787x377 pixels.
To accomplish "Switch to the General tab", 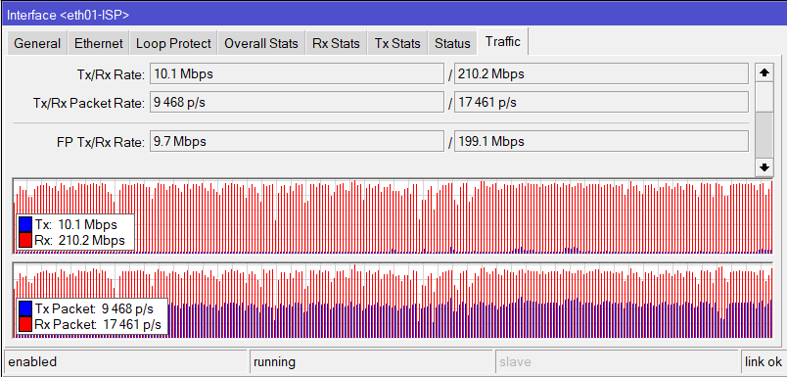I will click(x=37, y=44).
